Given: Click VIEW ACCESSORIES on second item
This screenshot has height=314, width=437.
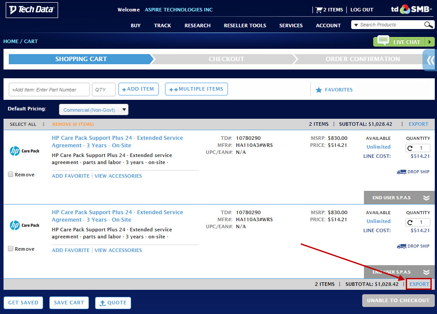Looking at the screenshot, I should 118,251.
